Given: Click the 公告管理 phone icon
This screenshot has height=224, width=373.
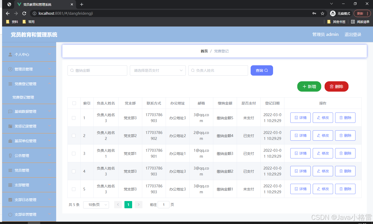Looking at the screenshot, I should click(10, 155).
